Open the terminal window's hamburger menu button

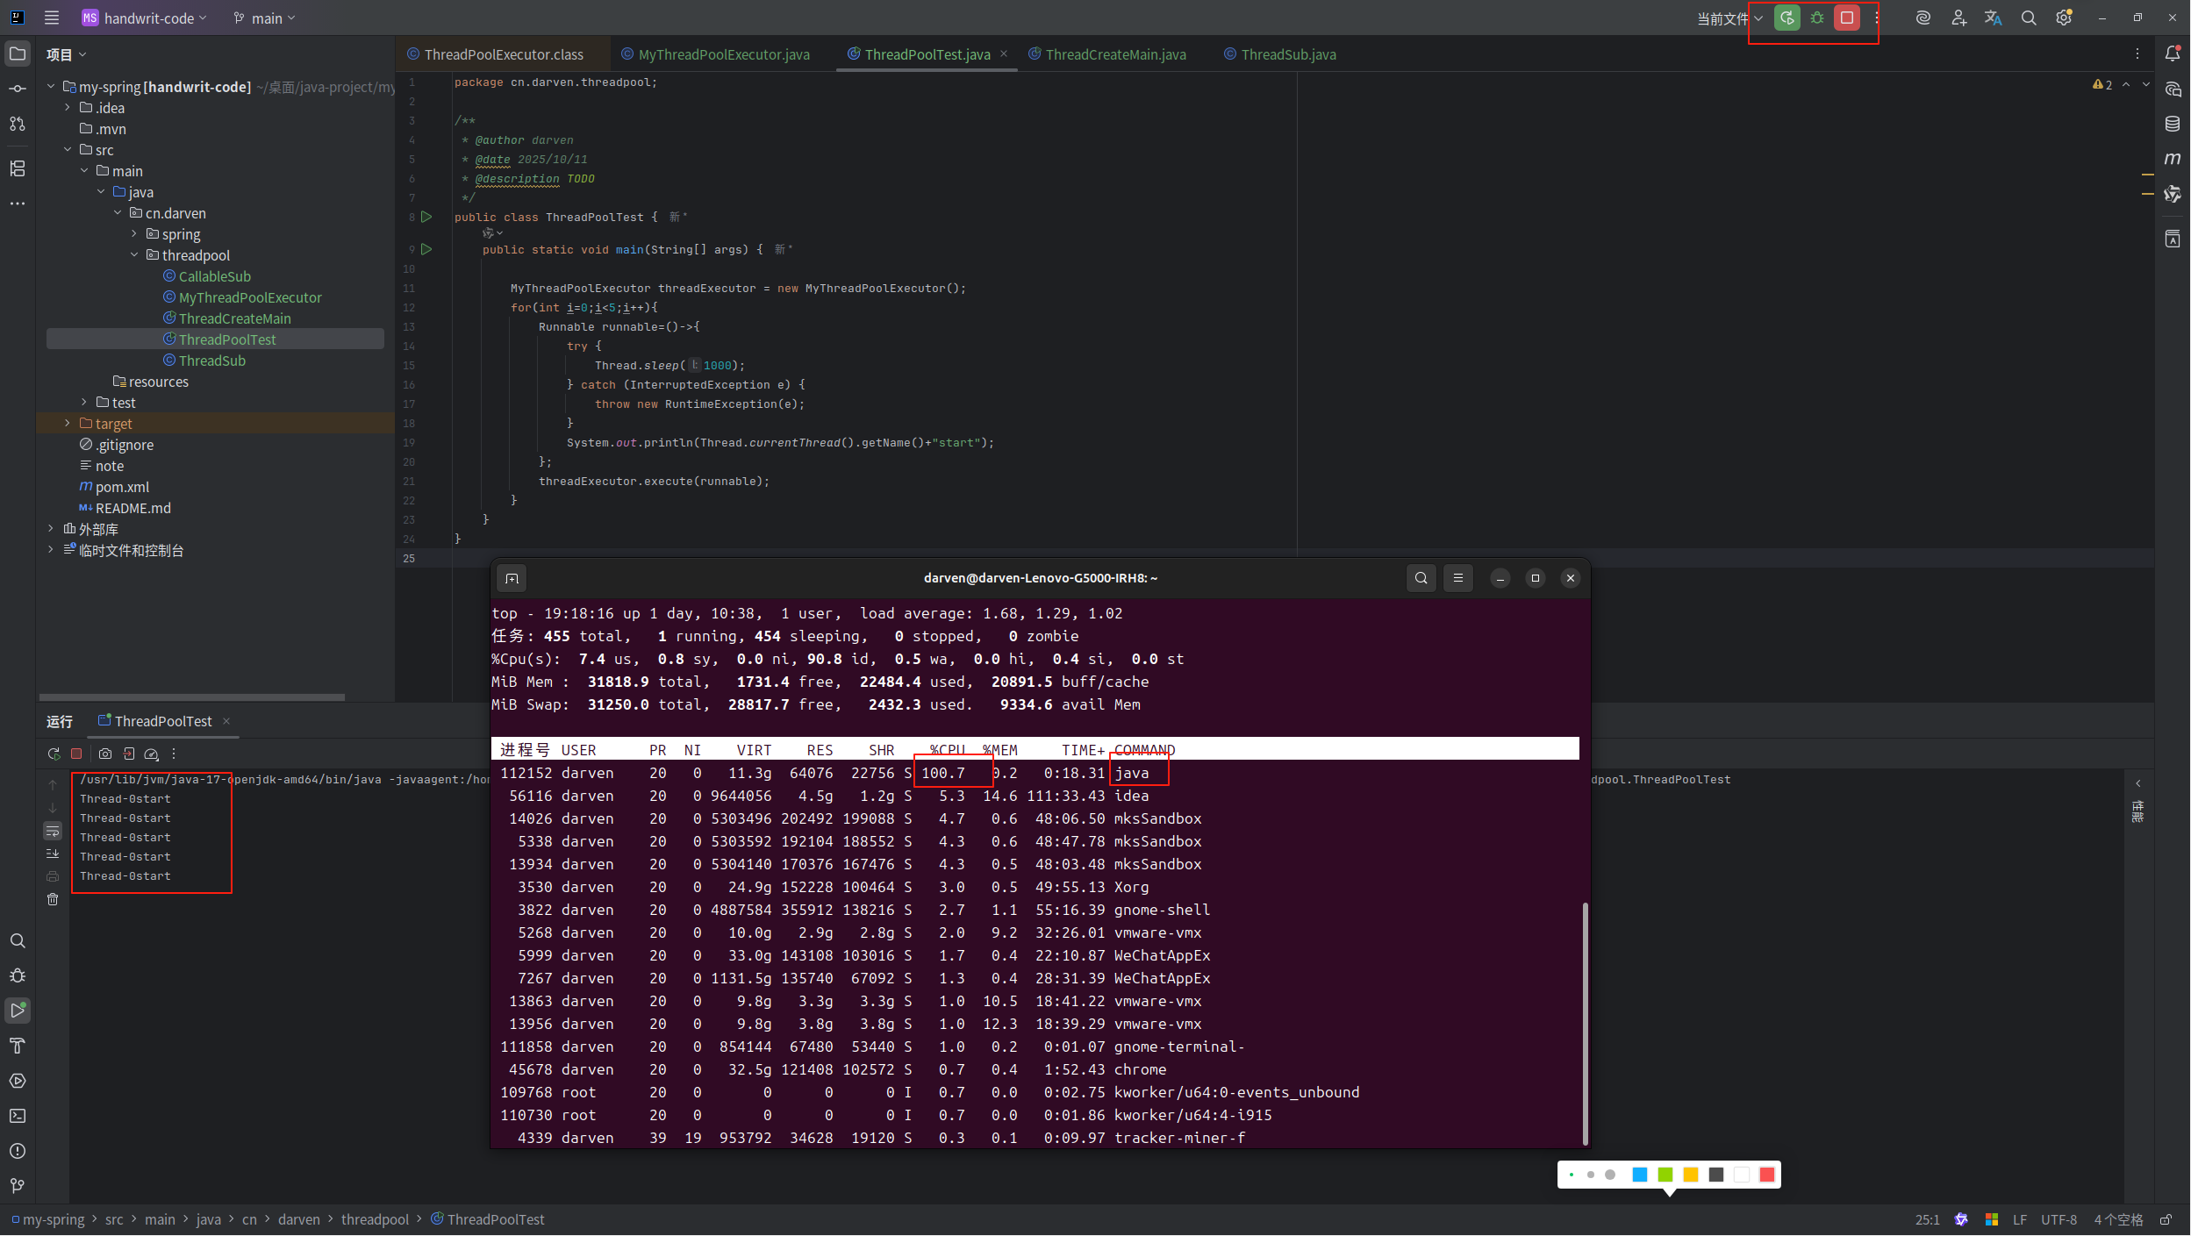coord(1458,578)
